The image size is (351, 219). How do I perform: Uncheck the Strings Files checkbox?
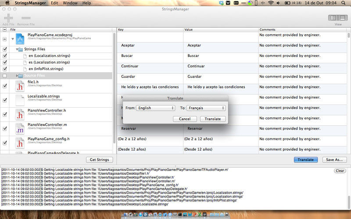5,49
